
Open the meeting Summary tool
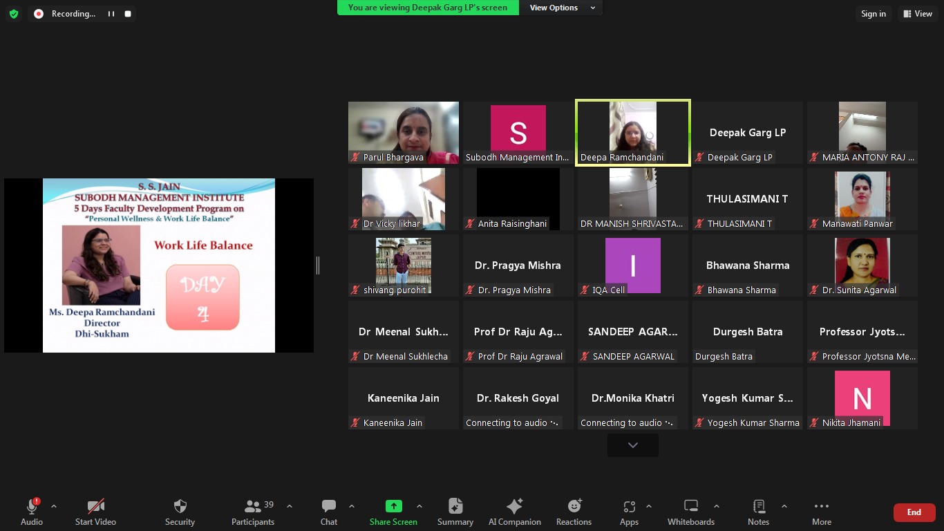(455, 512)
